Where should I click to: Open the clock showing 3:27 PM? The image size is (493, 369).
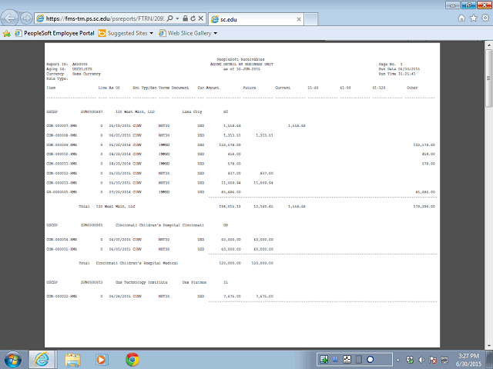click(468, 360)
